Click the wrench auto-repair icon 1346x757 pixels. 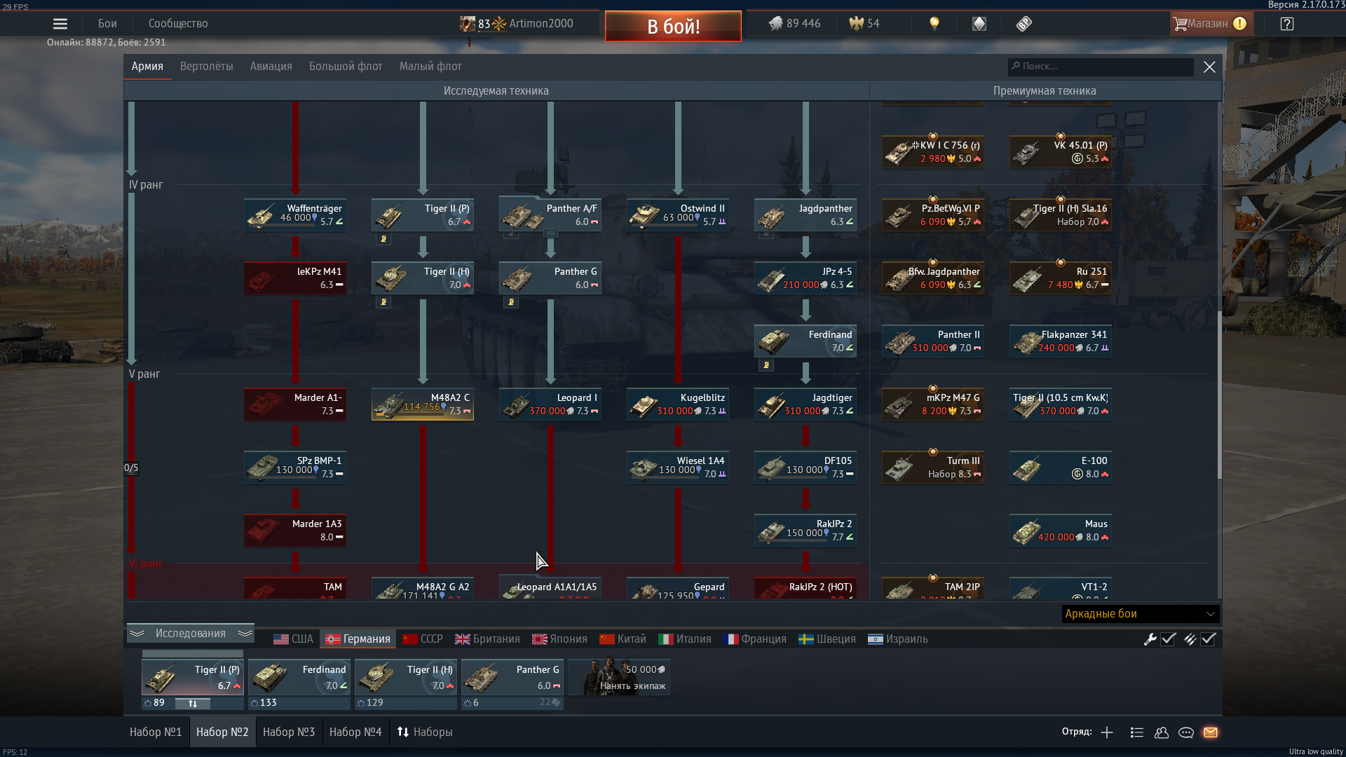[x=1150, y=639]
